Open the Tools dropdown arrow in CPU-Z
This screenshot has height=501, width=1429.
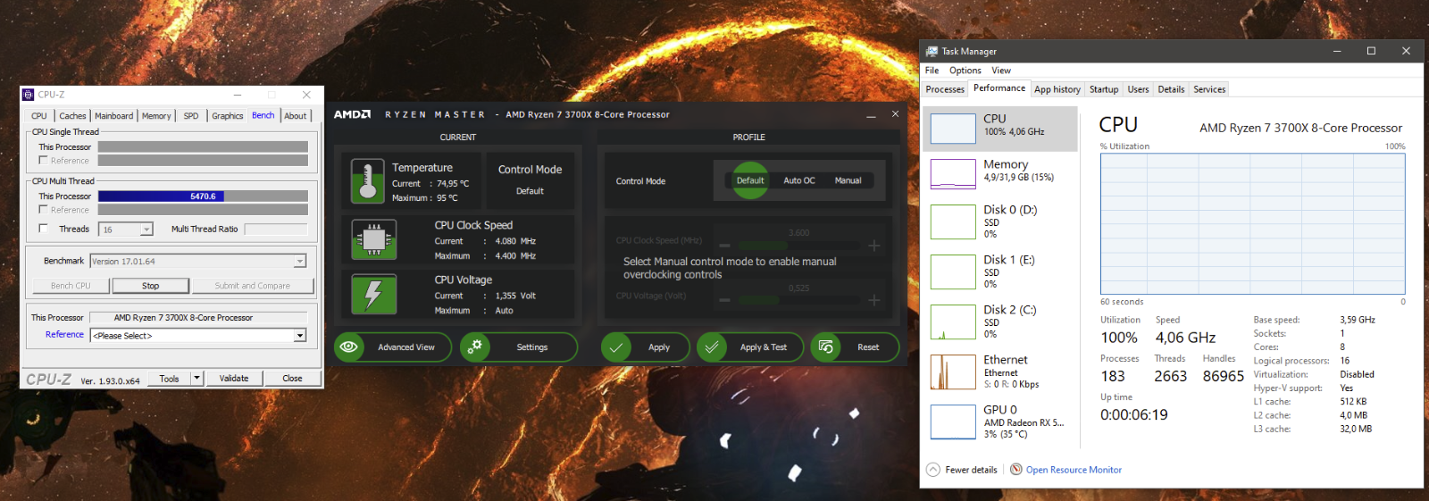pos(197,379)
